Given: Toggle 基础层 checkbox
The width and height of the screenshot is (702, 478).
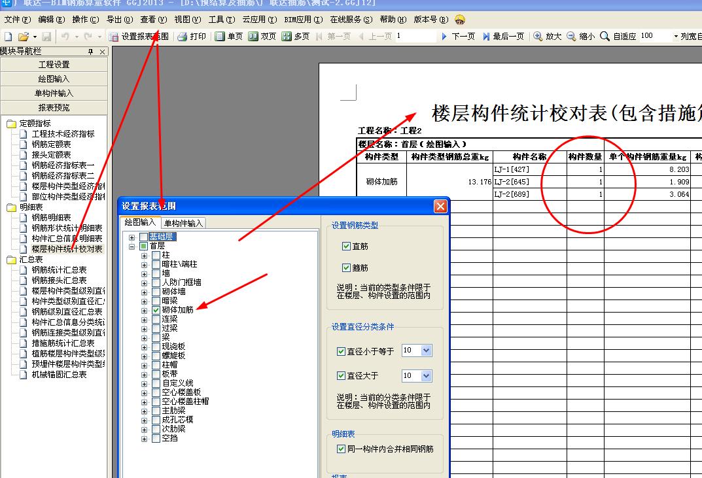Looking at the screenshot, I should pos(143,237).
